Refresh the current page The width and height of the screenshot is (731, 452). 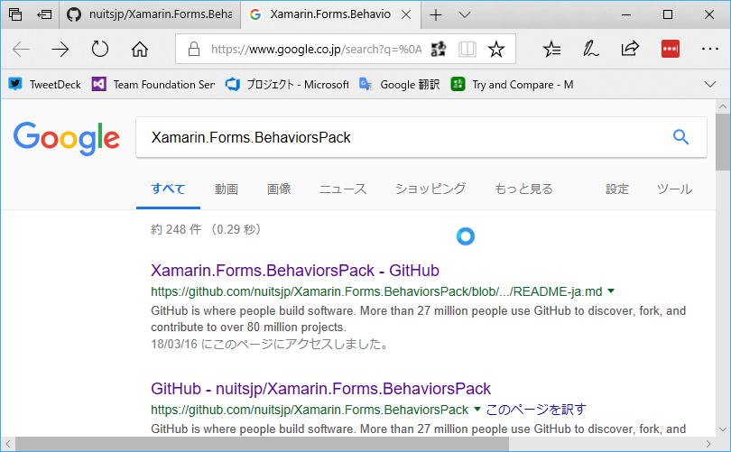100,49
